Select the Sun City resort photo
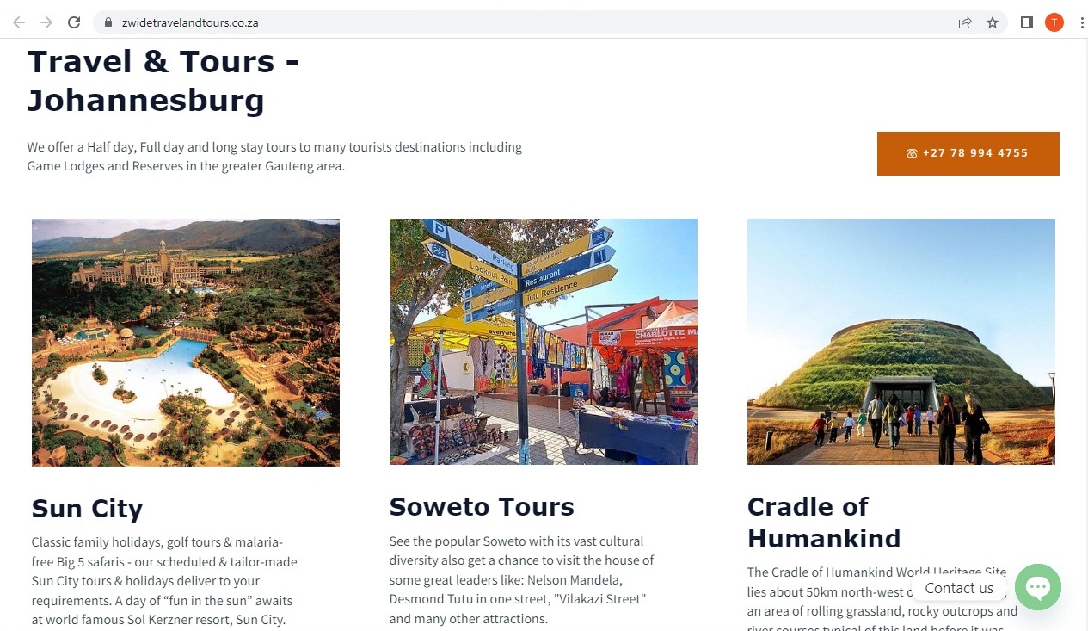Viewport: 1088px width, 631px height. 185,342
